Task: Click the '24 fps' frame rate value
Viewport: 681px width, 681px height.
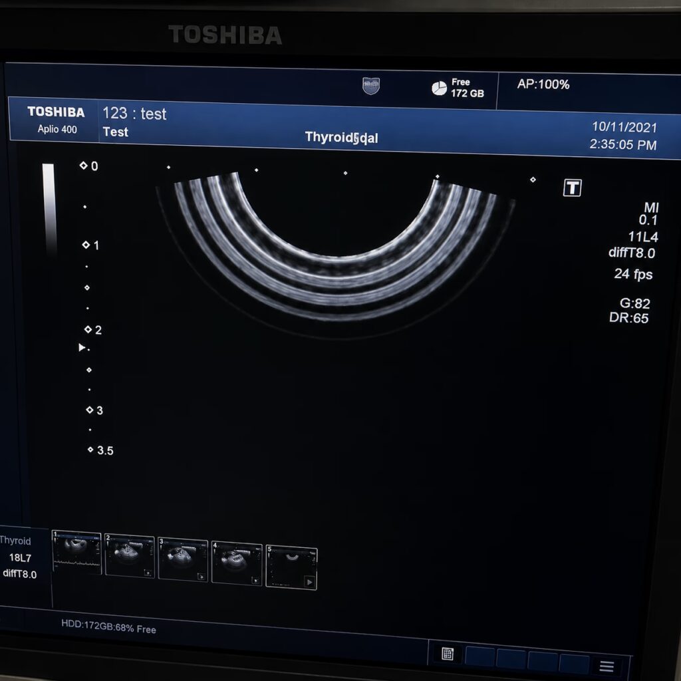Action: coord(633,274)
